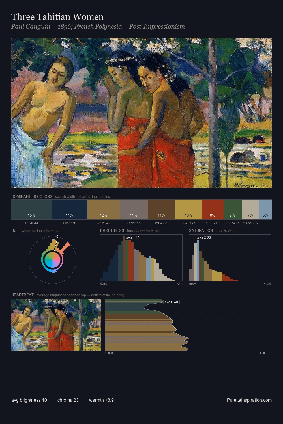
Task: Pick the #933218 rust red swatch
Action: [x=213, y=209]
